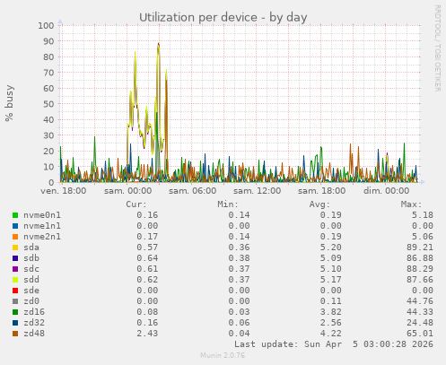The width and height of the screenshot is (446, 365).
Task: Click the nvme0n1 green legend swatch
Action: 15,215
